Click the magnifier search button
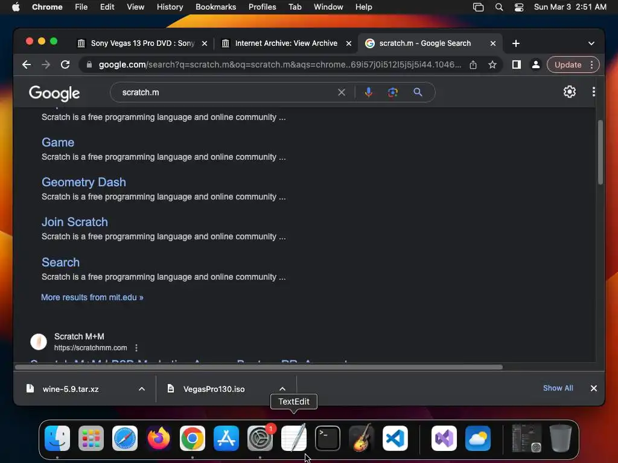 click(418, 92)
